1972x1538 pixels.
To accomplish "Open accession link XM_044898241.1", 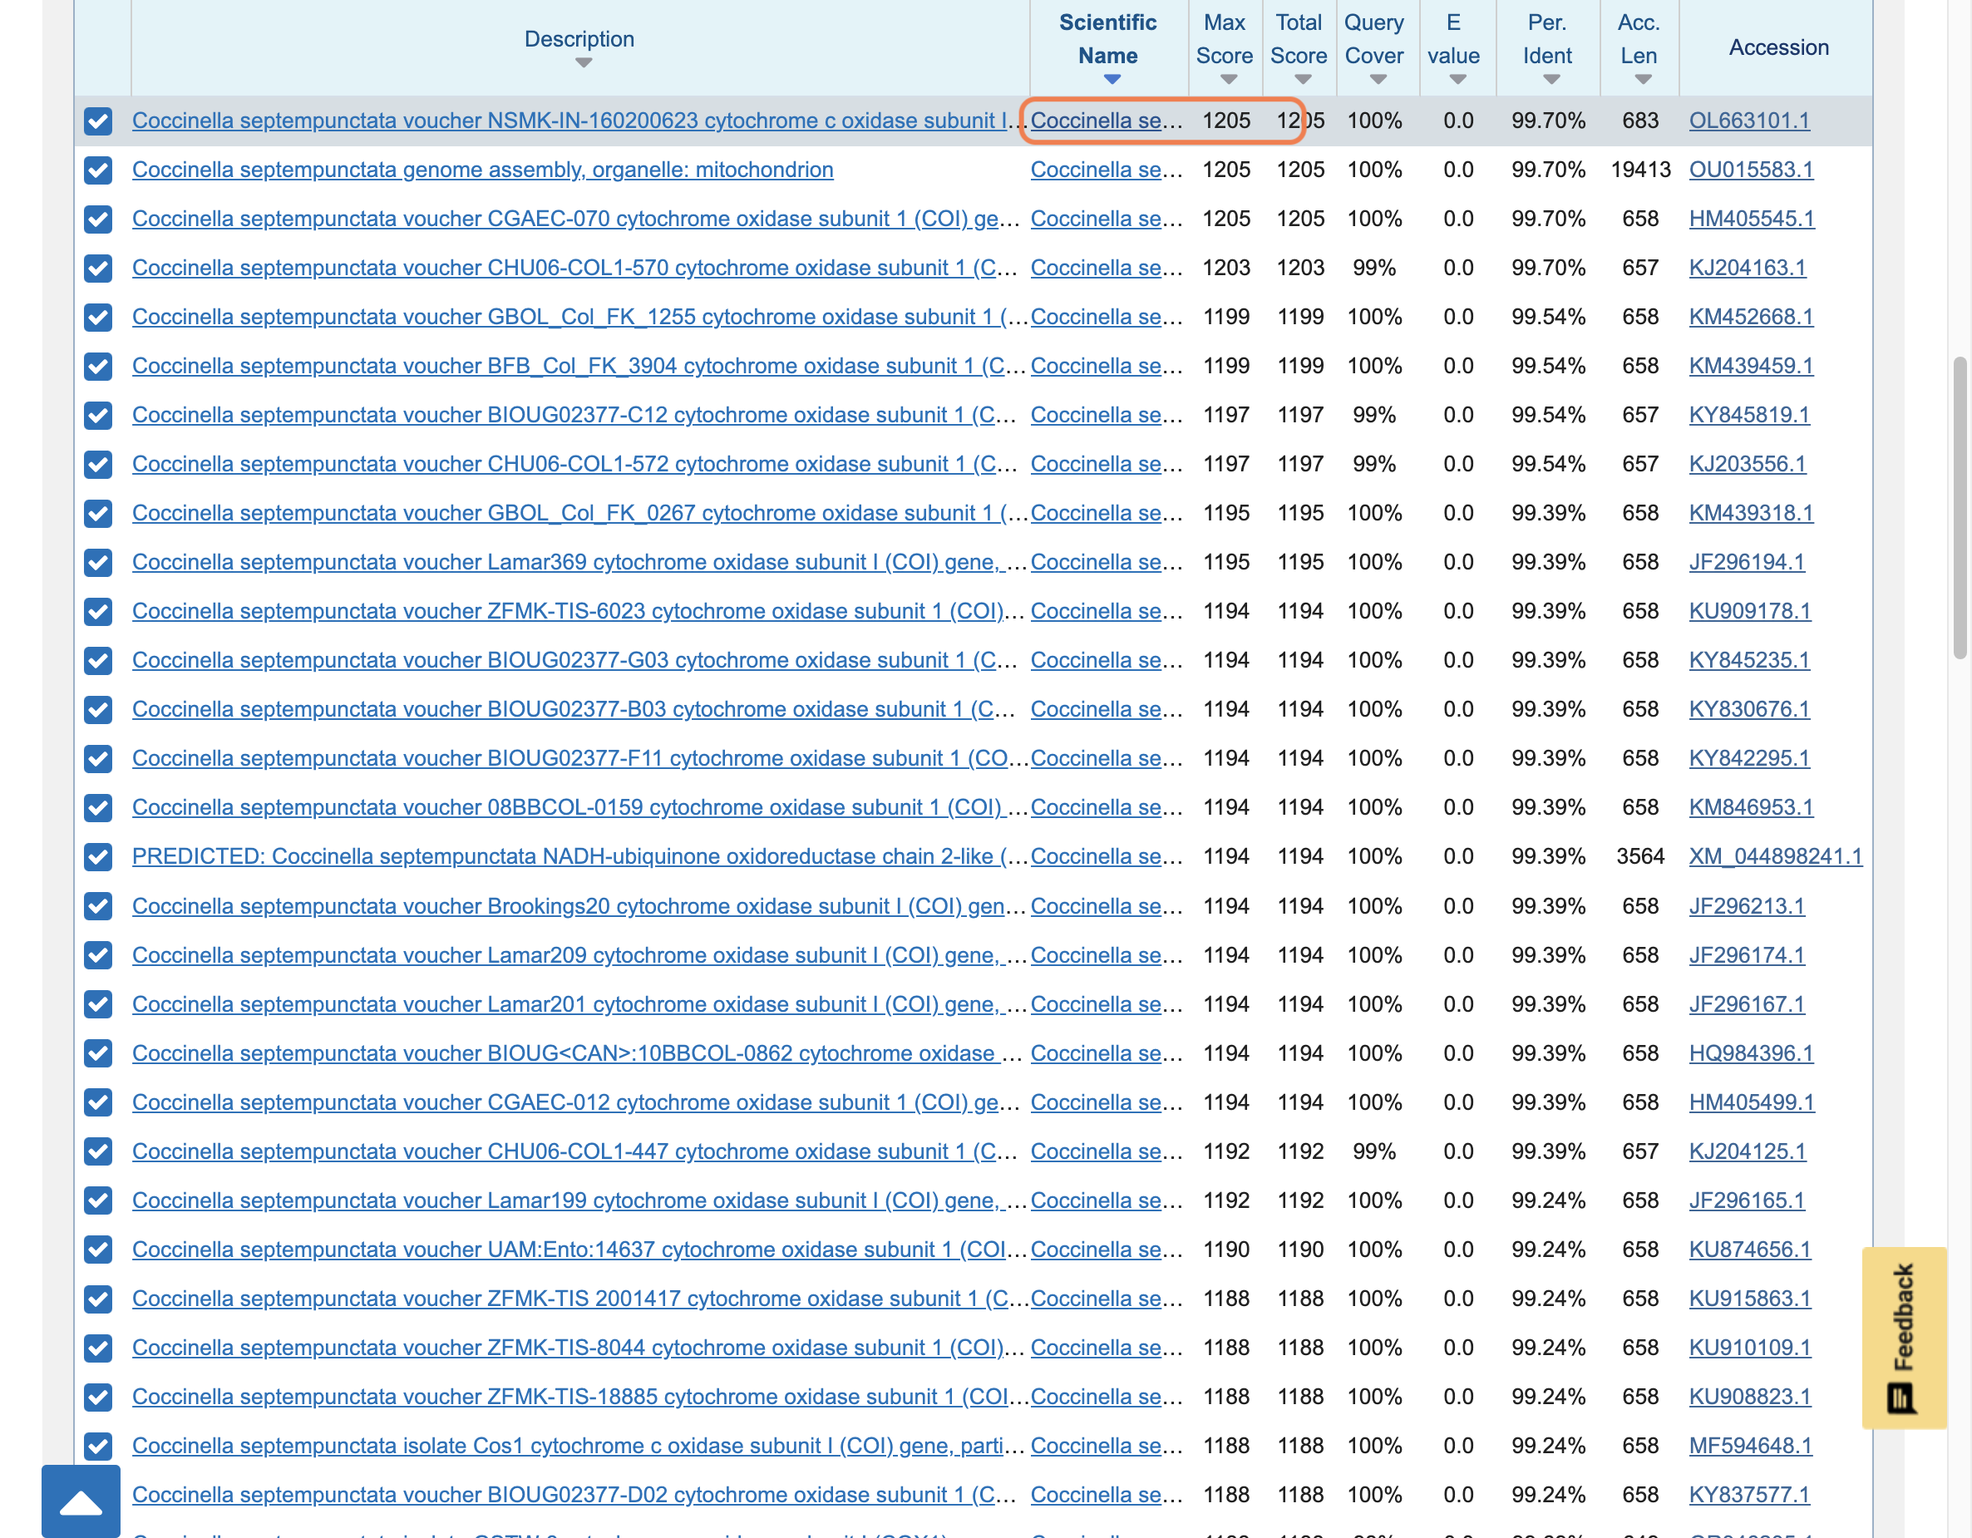I will tap(1774, 856).
